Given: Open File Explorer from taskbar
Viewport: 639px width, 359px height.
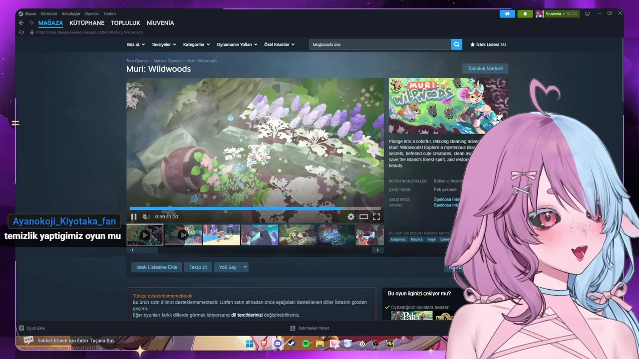Looking at the screenshot, I should (319, 344).
